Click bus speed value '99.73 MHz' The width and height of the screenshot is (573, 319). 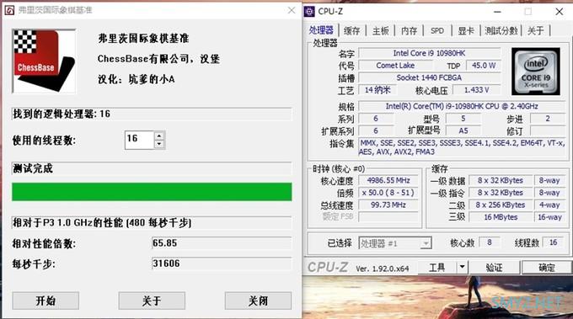click(x=388, y=205)
